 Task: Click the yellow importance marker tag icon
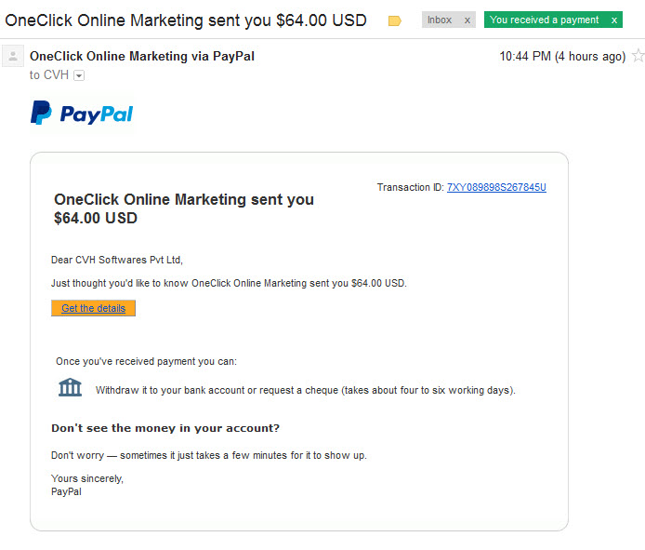click(x=394, y=20)
